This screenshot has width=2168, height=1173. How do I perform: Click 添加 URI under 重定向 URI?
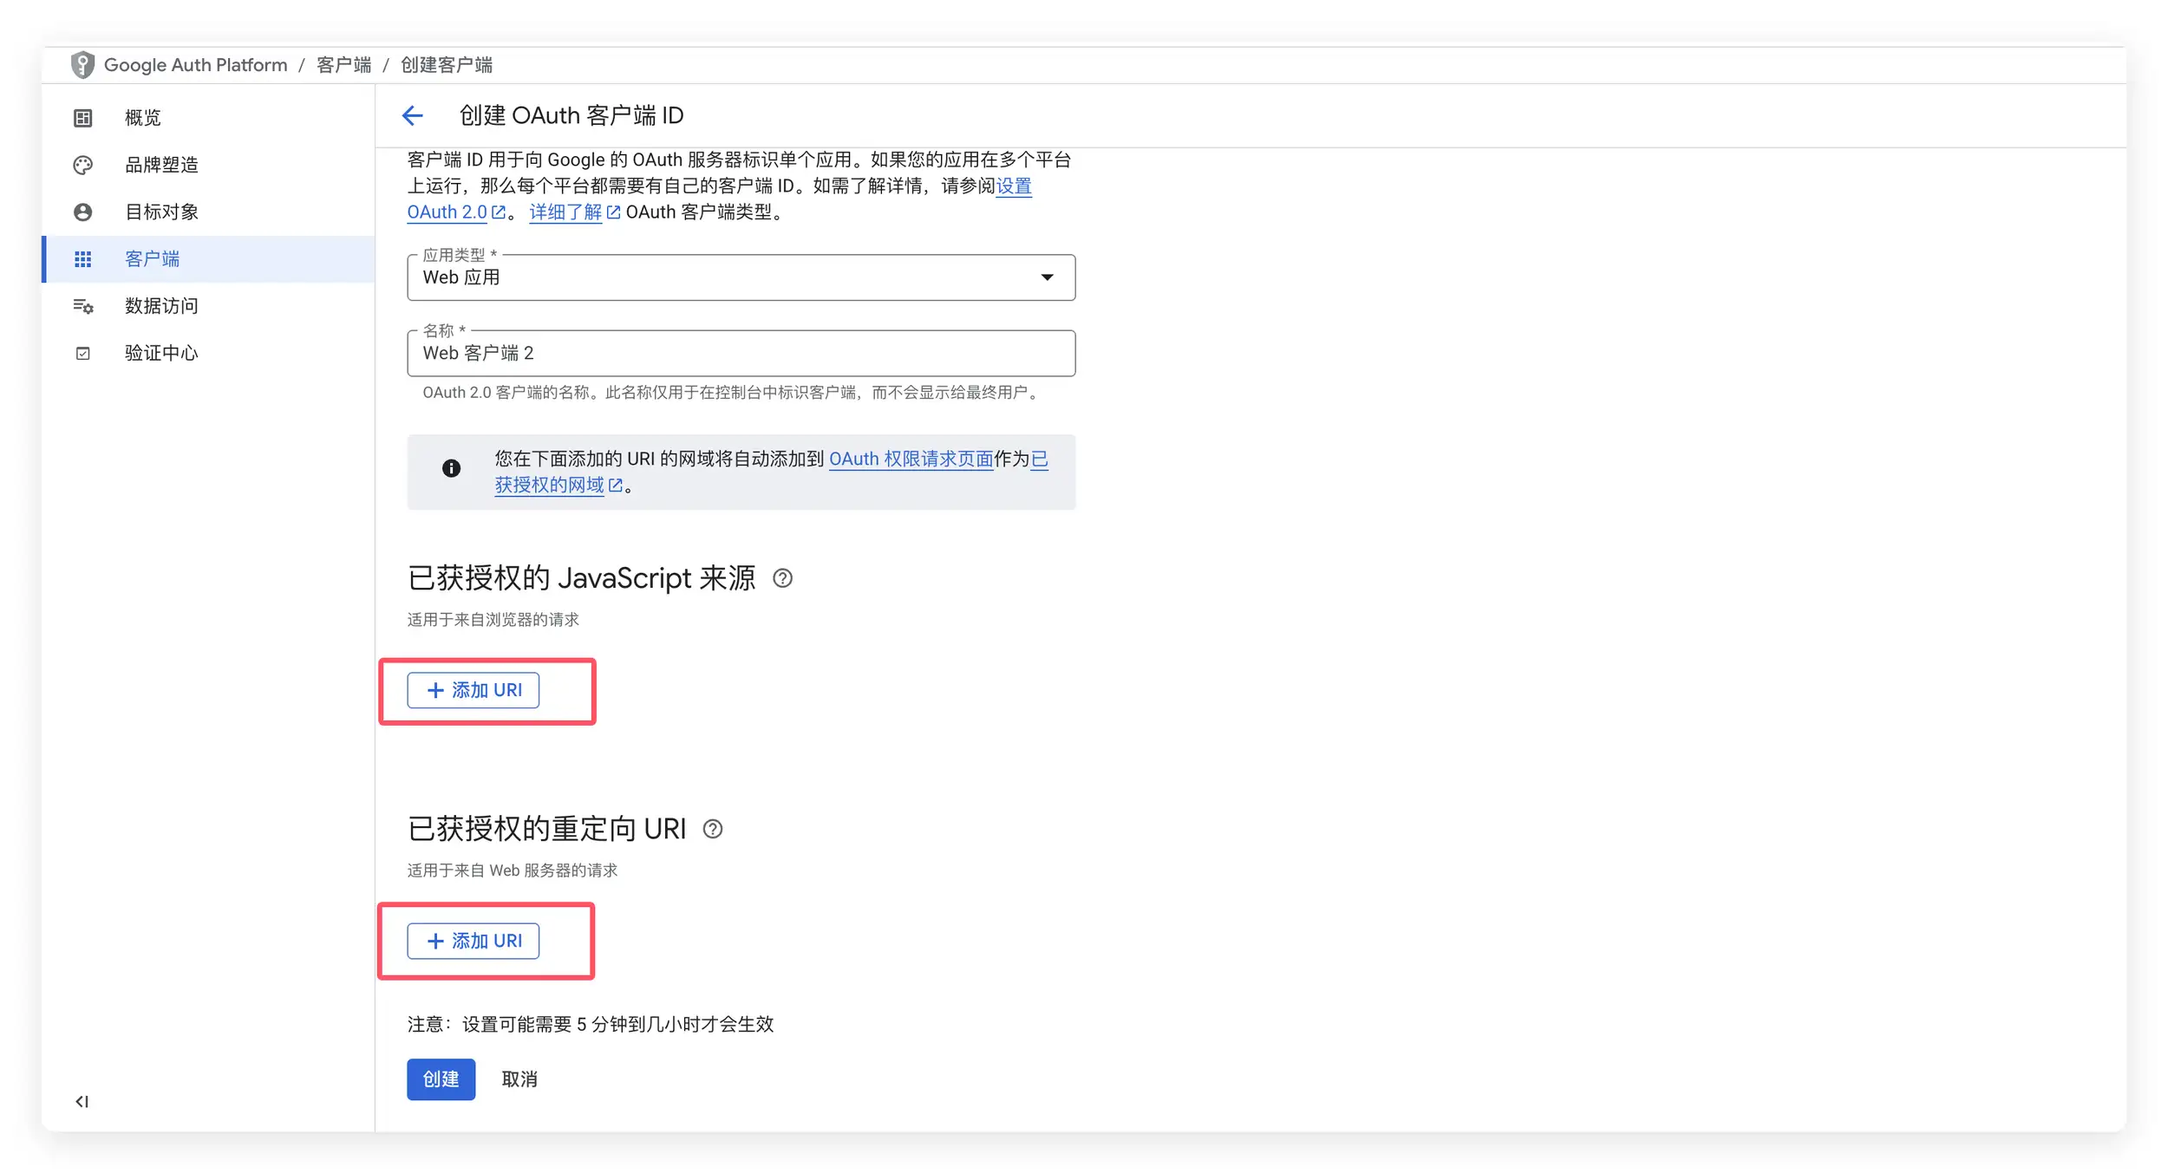tap(473, 941)
